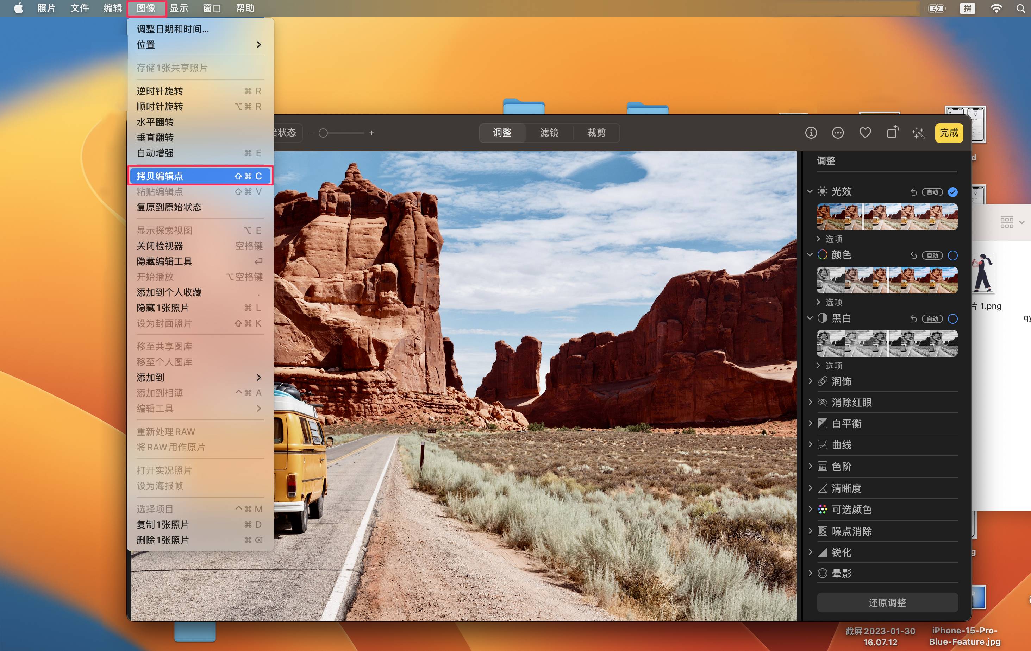Open the 位置 submenu
Viewport: 1031px width, 651px height.
200,44
